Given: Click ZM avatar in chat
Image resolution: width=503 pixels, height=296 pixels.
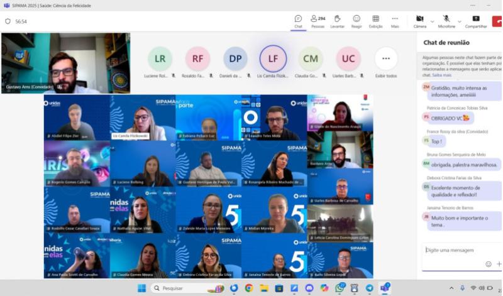Looking at the screenshot, I should (x=426, y=87).
